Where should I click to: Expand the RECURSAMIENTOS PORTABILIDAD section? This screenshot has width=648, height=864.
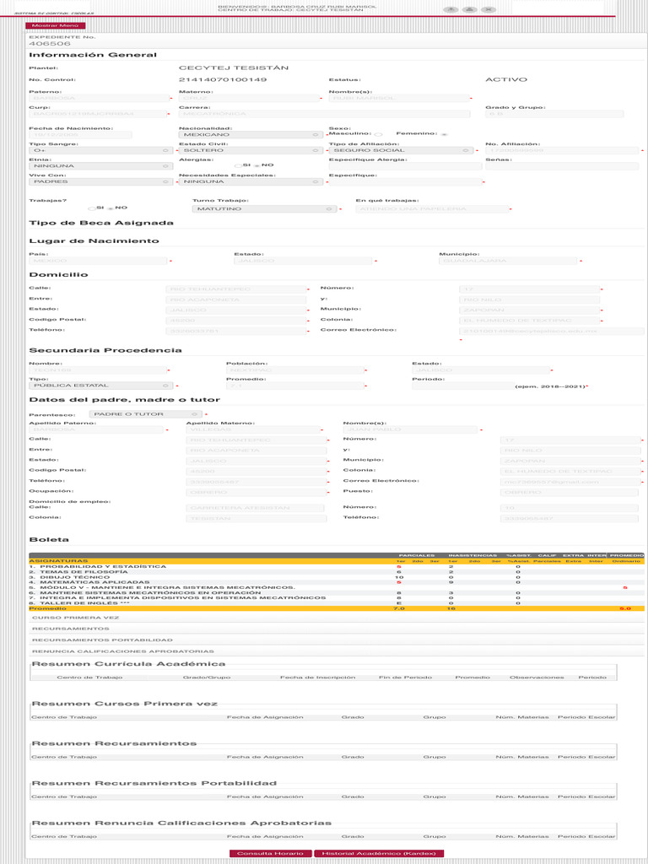click(336, 640)
